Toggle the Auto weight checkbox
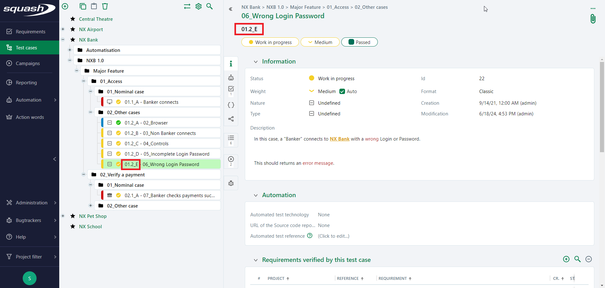 342,91
